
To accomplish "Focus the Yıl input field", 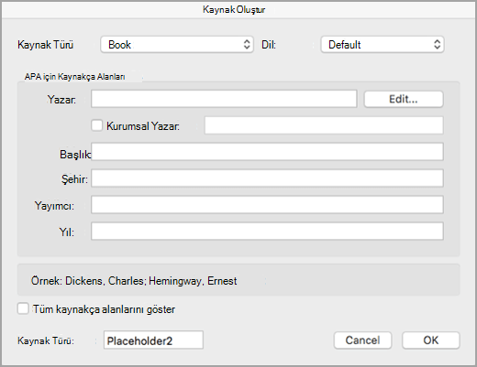I will pos(267,232).
